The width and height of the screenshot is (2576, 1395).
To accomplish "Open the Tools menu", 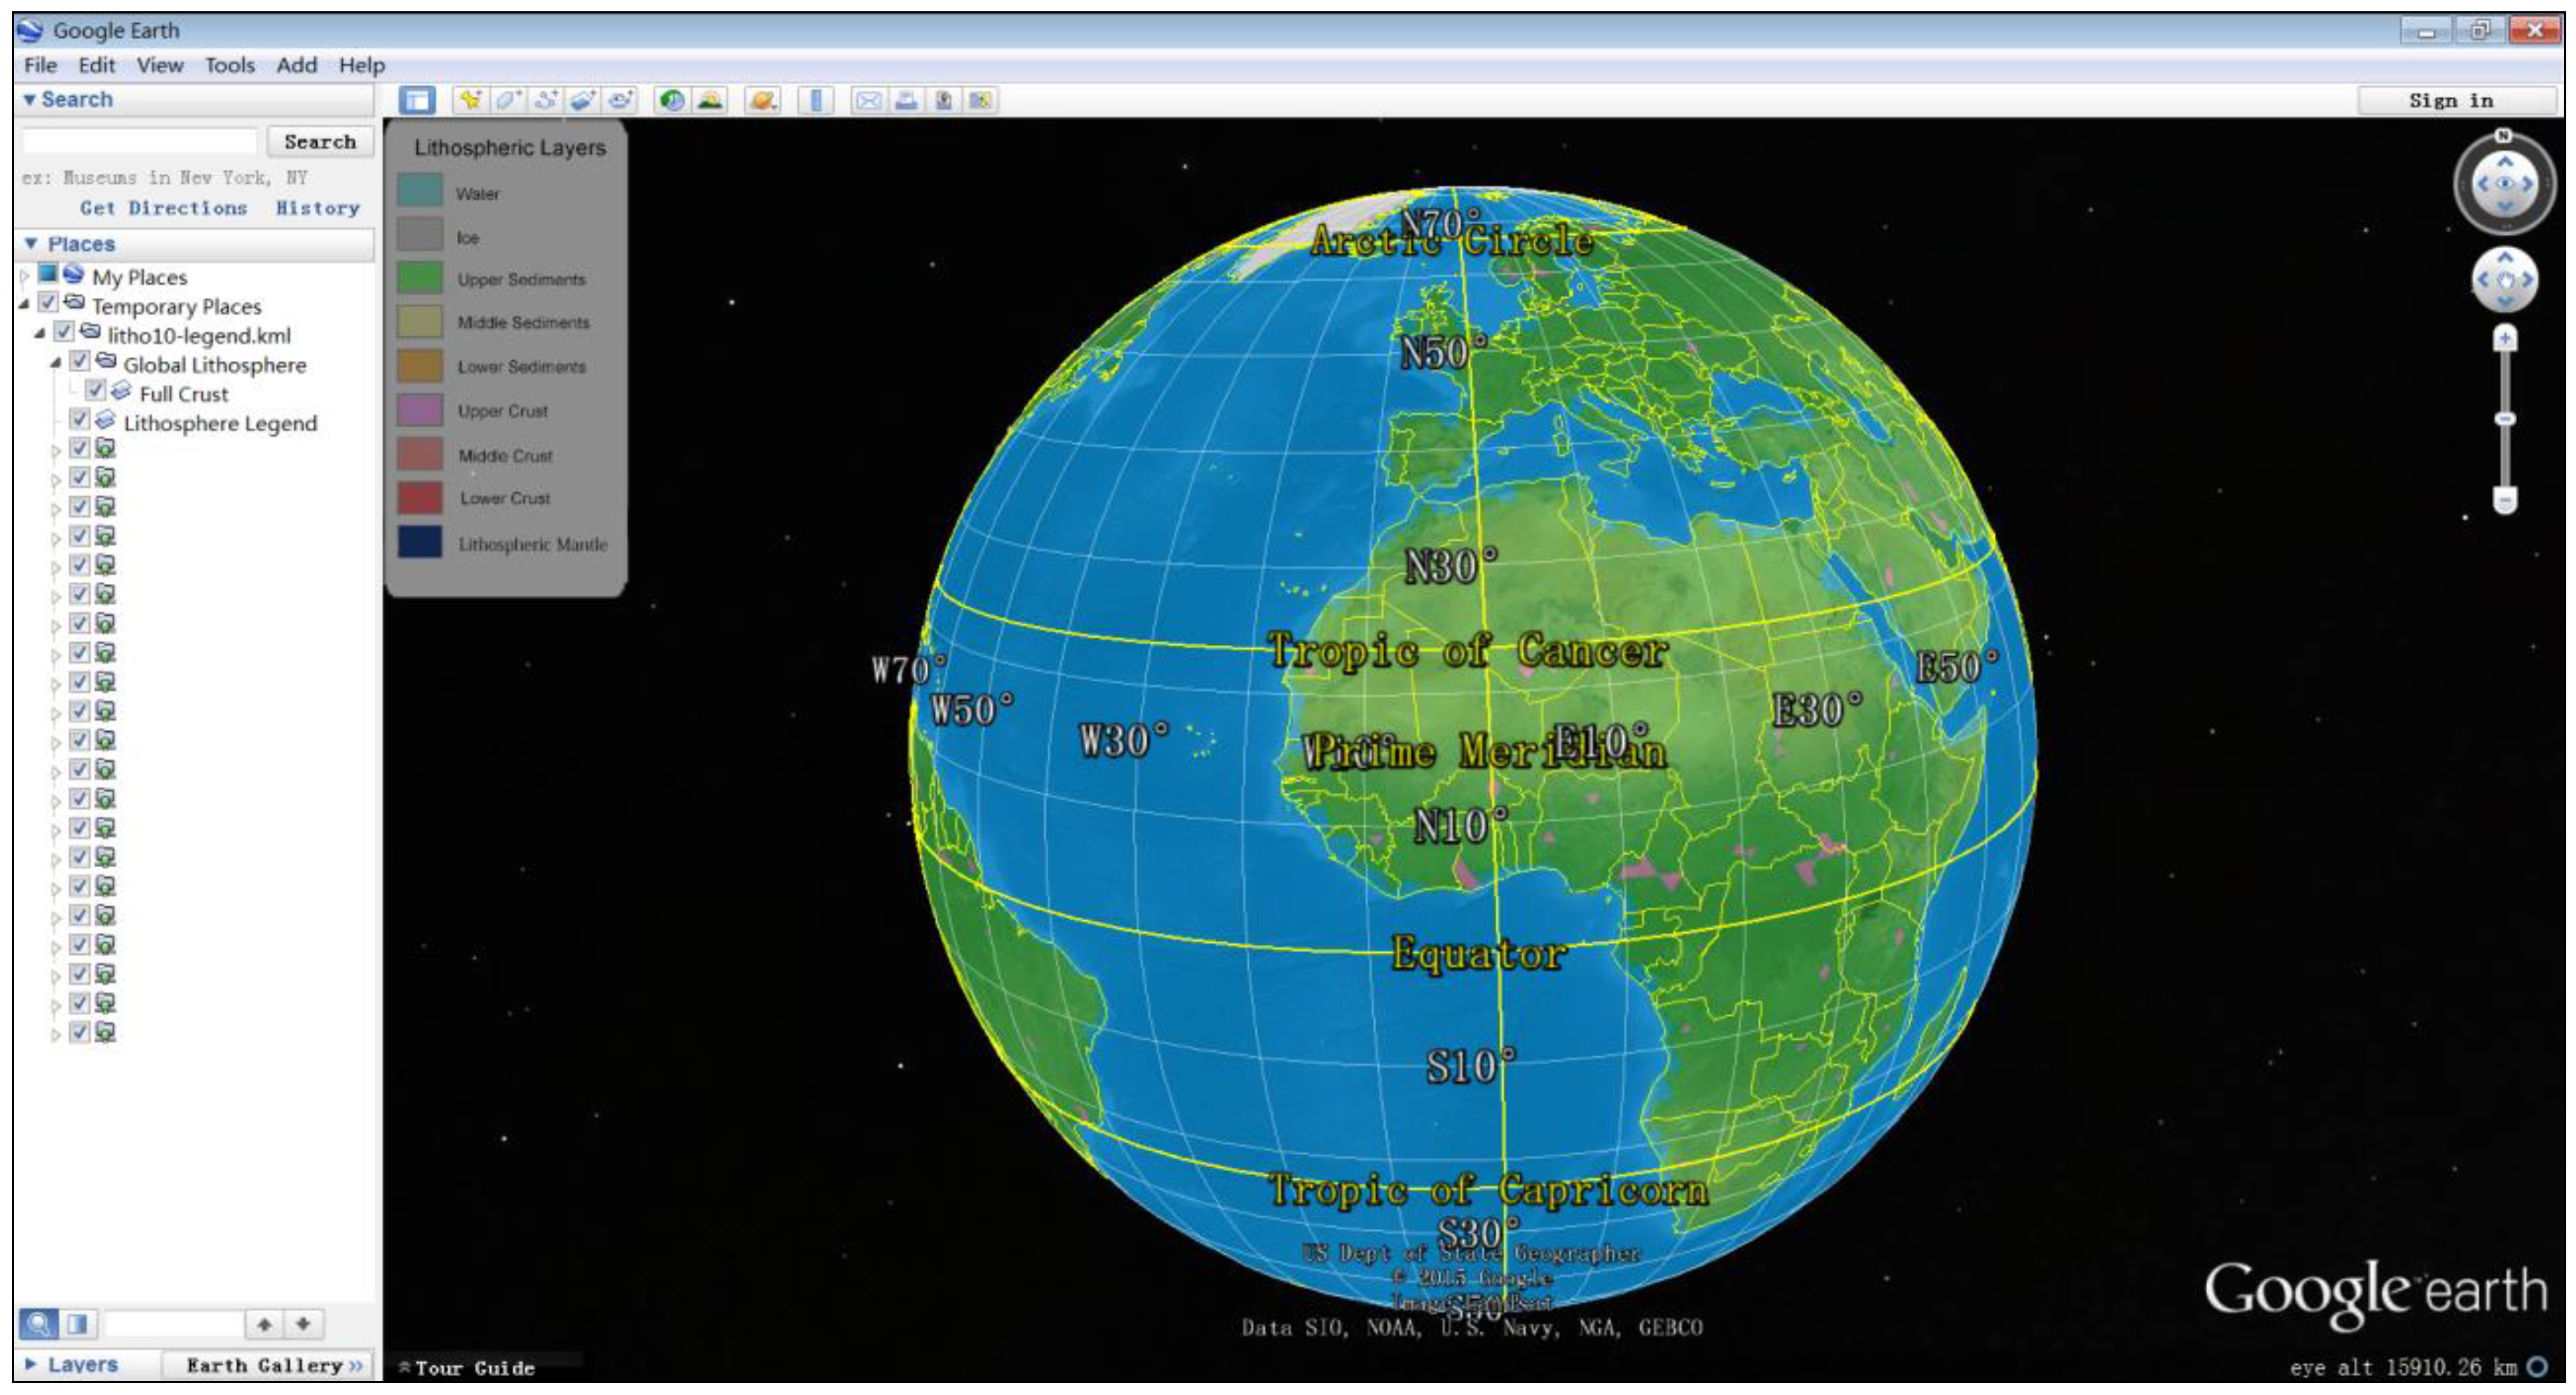I will pos(230,65).
